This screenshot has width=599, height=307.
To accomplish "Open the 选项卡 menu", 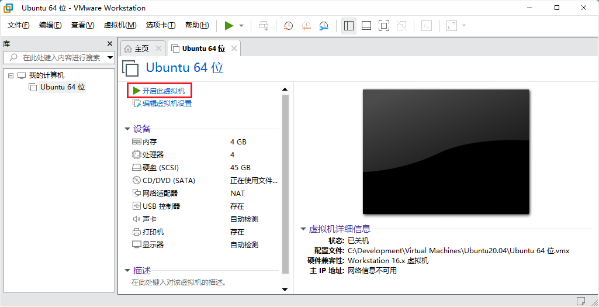I will pos(161,25).
